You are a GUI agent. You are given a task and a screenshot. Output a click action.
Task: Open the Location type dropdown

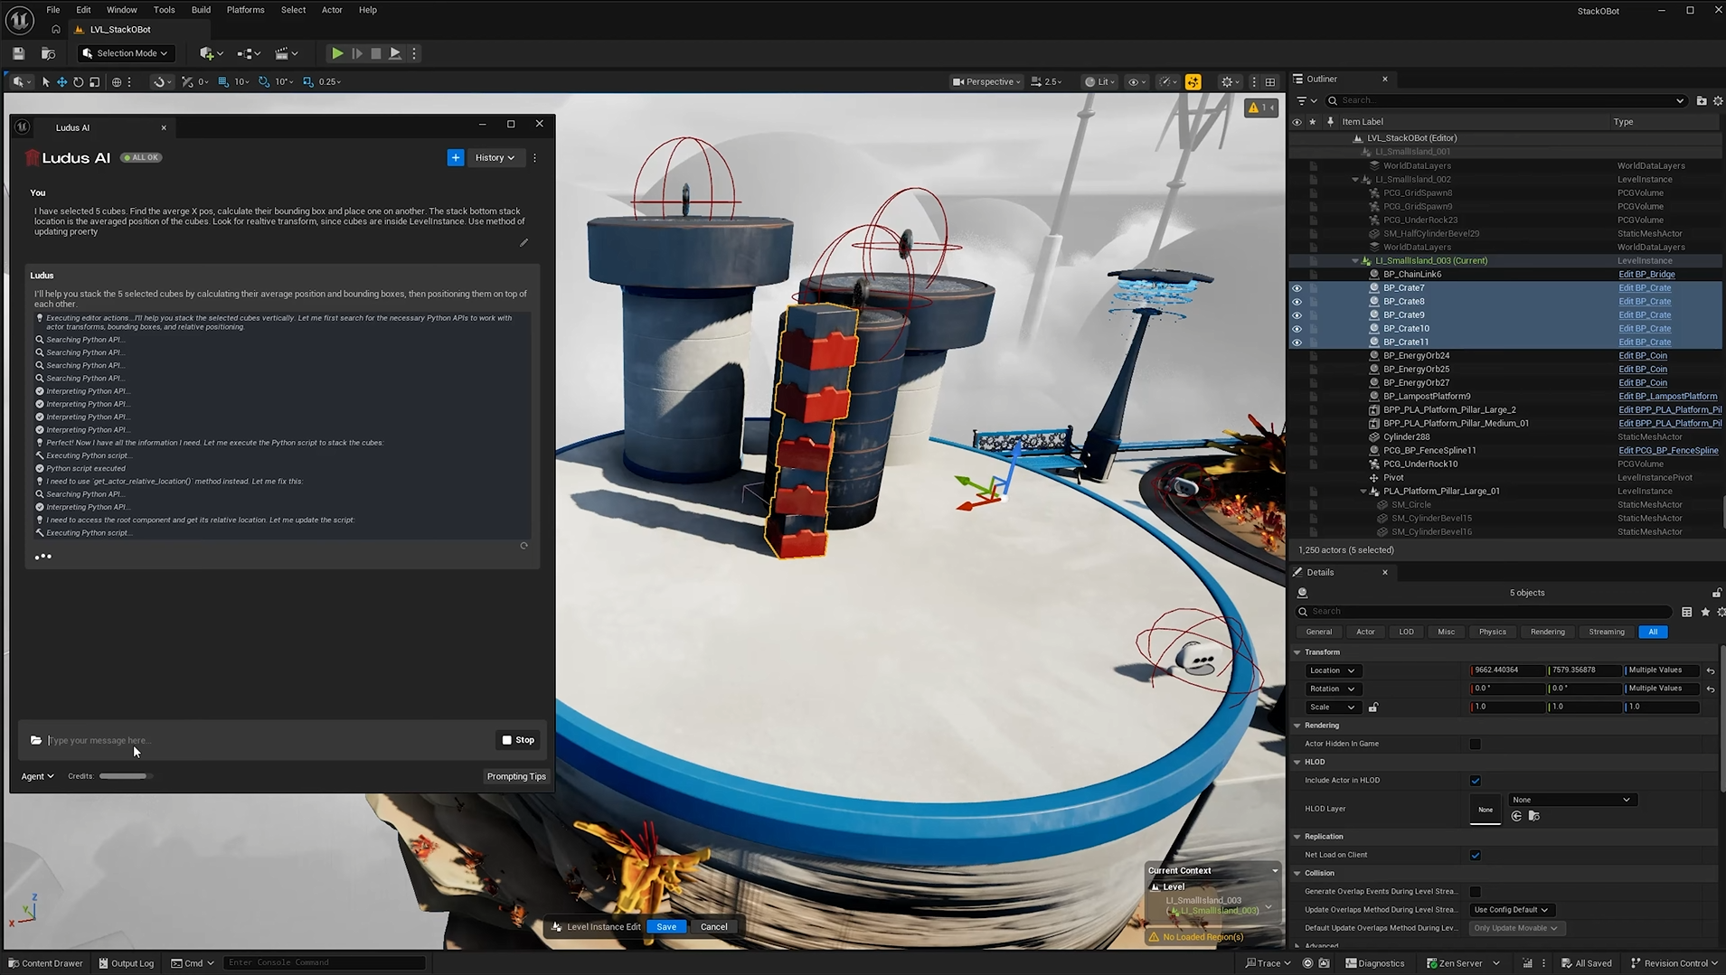[x=1332, y=670]
